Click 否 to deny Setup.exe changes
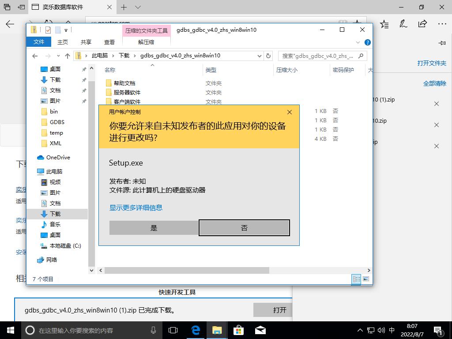This screenshot has width=452, height=339. click(244, 228)
